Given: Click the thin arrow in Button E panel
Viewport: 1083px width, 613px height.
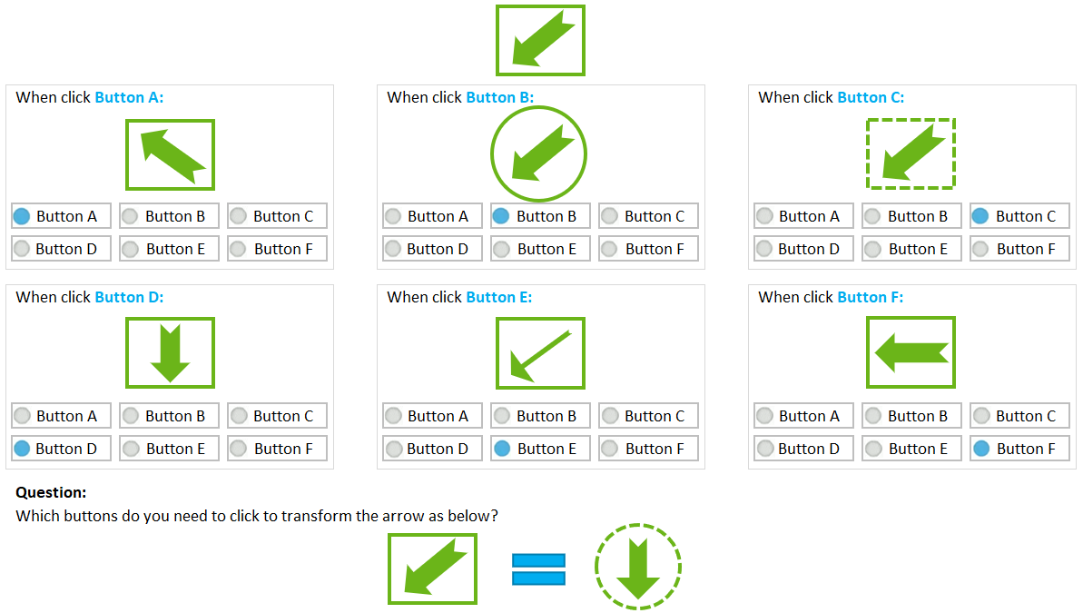Looking at the screenshot, I should click(x=540, y=353).
